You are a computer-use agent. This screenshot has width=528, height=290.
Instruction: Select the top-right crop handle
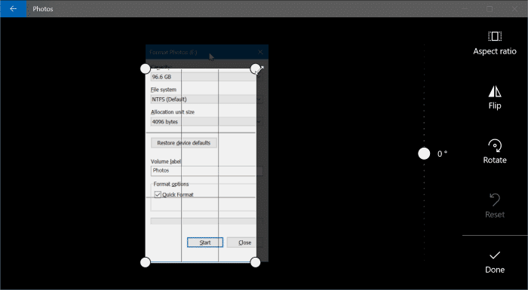(256, 69)
